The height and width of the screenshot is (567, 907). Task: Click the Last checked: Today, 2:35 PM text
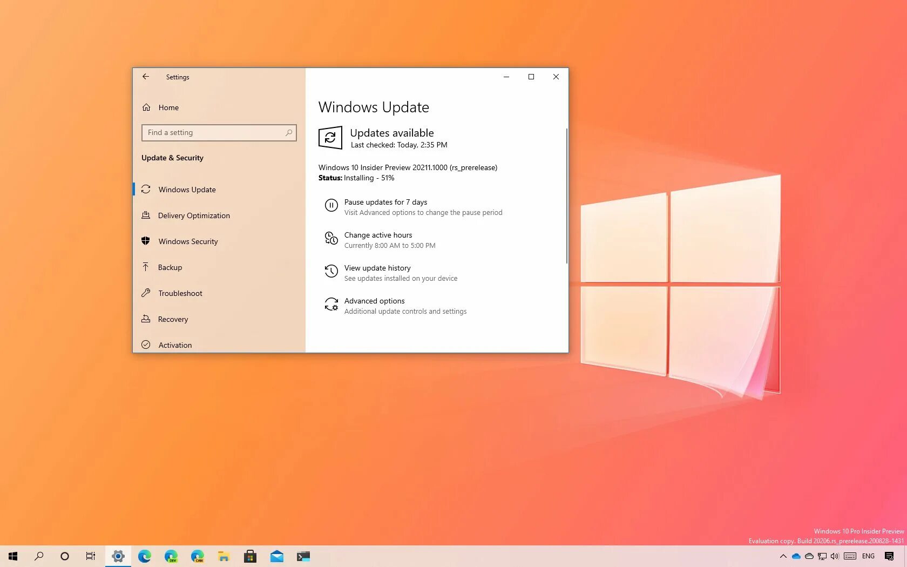click(399, 145)
